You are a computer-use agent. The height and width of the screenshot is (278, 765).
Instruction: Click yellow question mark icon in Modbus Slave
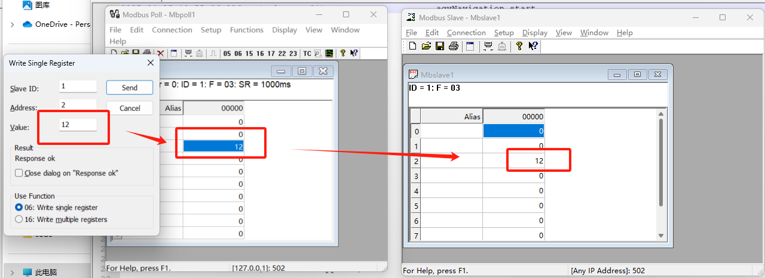click(x=519, y=46)
